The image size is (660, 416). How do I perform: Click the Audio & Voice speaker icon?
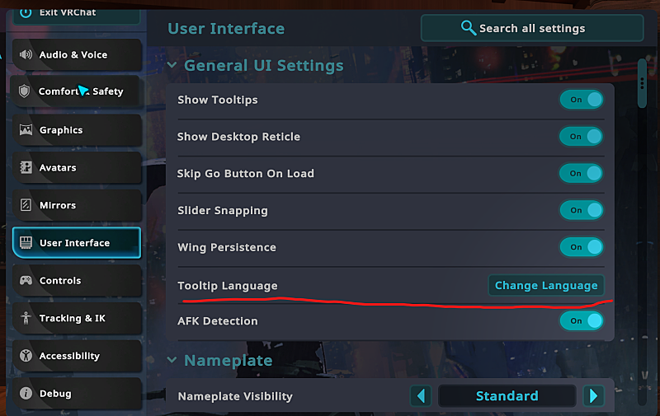(26, 54)
